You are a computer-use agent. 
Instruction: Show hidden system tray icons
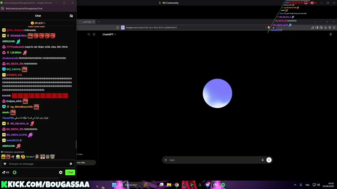point(295,185)
